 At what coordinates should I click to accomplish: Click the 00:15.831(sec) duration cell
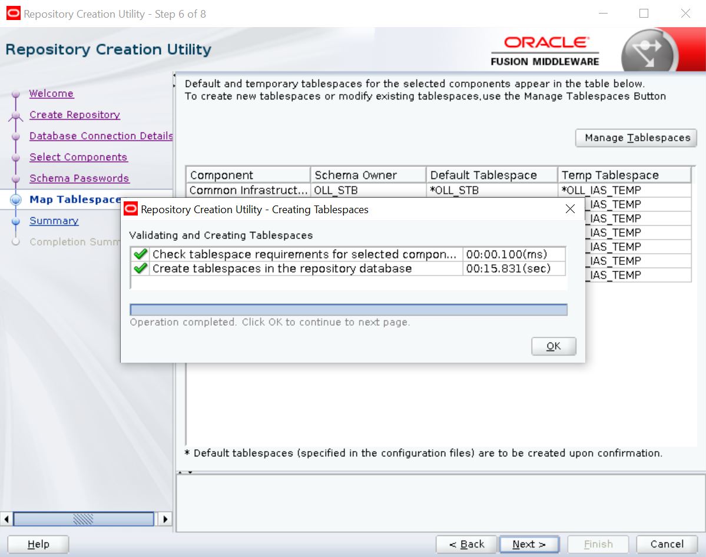pyautogui.click(x=513, y=268)
